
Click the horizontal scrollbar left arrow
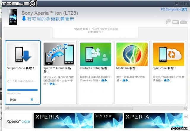[x=7, y=108]
